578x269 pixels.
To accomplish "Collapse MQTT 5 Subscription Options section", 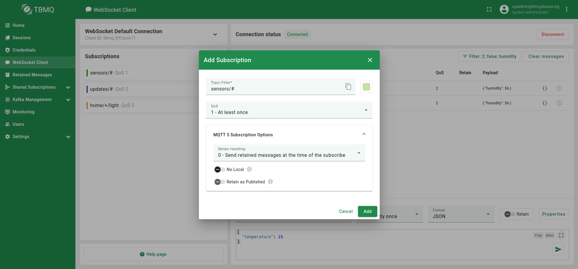I will tap(364, 134).
